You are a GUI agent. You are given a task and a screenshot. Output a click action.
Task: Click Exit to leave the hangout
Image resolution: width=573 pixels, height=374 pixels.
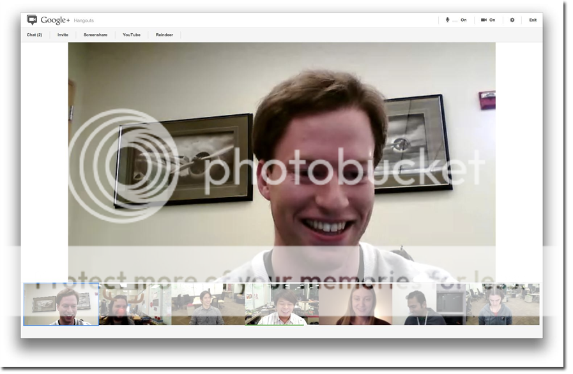(x=533, y=20)
